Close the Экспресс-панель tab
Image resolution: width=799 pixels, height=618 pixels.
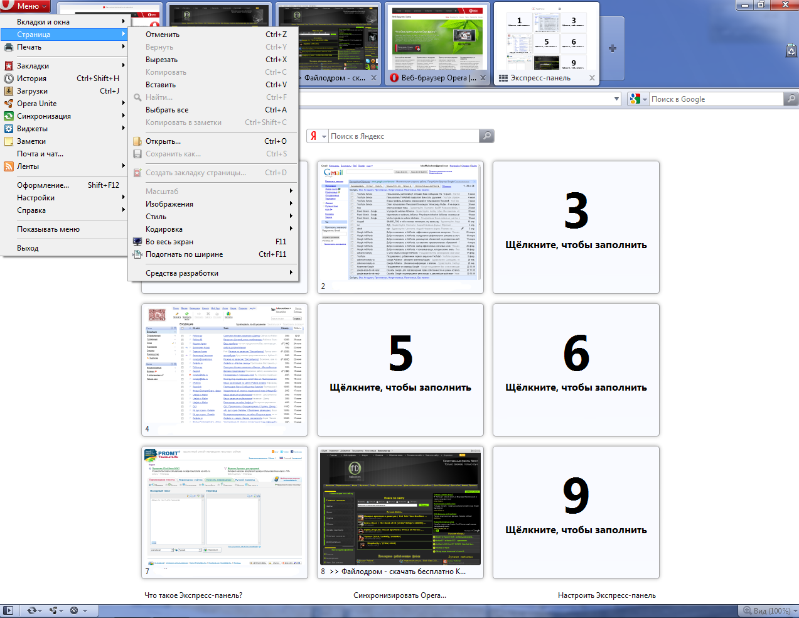tap(592, 78)
